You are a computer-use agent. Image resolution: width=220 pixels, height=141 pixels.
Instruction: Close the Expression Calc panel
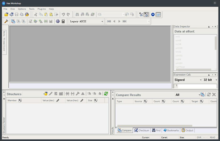coord(216,75)
